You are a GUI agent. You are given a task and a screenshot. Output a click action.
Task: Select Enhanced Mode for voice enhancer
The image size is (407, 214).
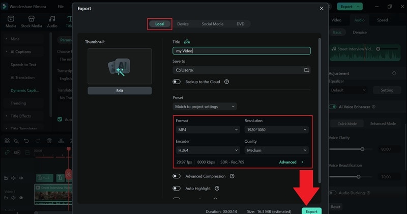[x=383, y=123]
